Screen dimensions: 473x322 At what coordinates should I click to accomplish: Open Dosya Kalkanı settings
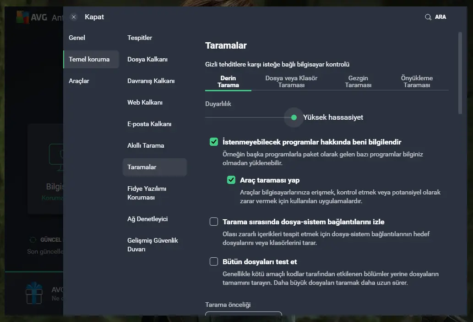[x=147, y=59]
